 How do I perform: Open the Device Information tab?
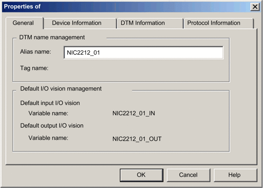pos(77,23)
